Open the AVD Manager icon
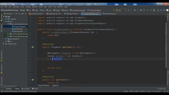 (154, 10)
